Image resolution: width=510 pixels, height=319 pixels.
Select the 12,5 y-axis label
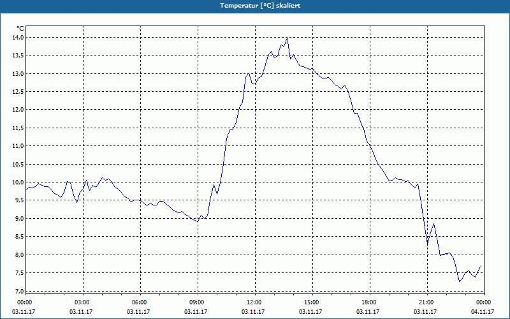(18, 92)
